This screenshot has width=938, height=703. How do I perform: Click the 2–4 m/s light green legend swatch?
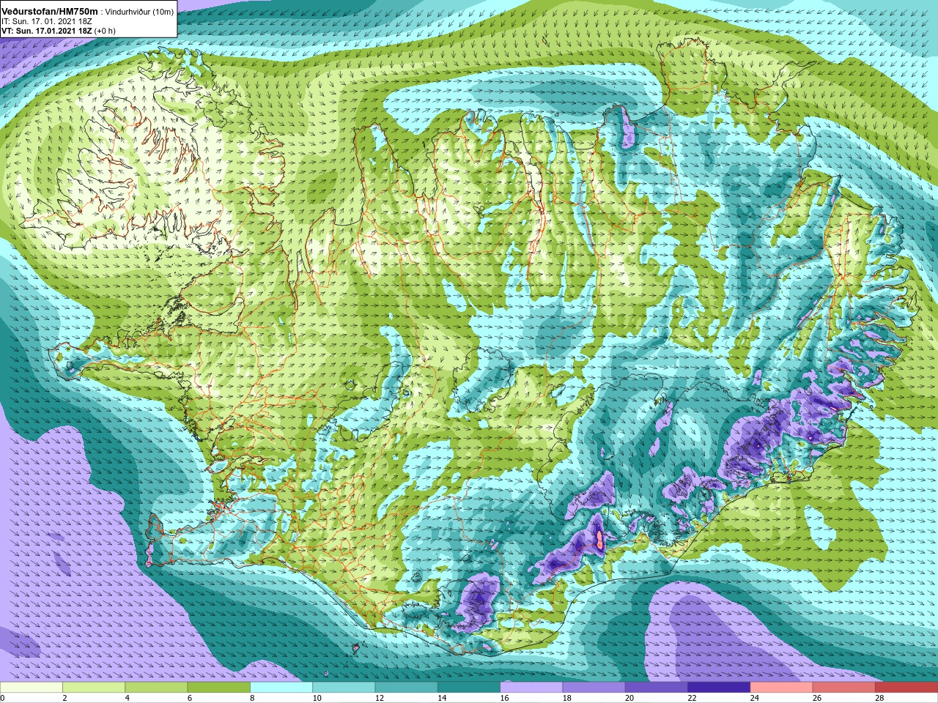94,688
